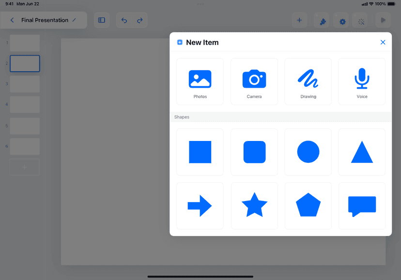Insert a new Drawing

coord(308,81)
